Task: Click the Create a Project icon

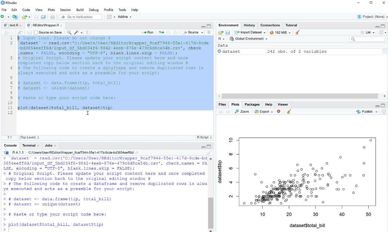Action: [x=15, y=17]
